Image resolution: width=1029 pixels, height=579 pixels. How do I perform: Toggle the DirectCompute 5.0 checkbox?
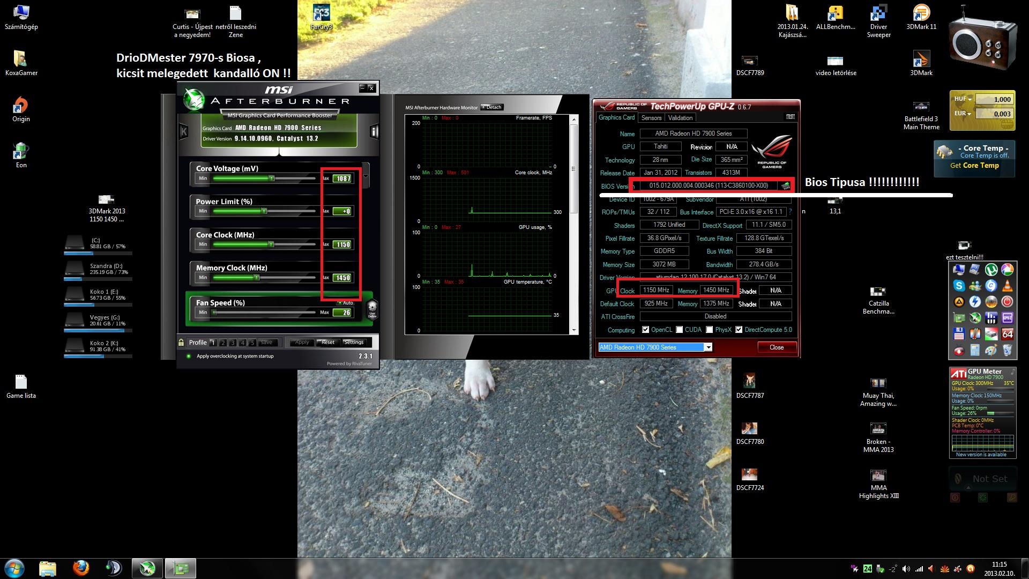pyautogui.click(x=739, y=330)
